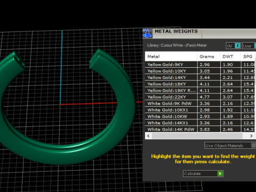Sort by the Metal column header
The height and width of the screenshot is (192, 256).
click(171, 57)
